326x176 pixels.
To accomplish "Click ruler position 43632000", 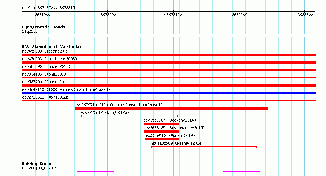I will point(107,15).
